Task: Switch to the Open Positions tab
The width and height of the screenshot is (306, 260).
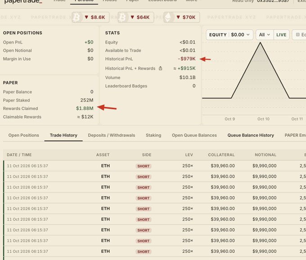Action: pyautogui.click(x=23, y=135)
